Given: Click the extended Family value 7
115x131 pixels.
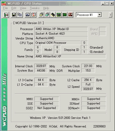Looking at the screenshot, I should pos(38,52).
